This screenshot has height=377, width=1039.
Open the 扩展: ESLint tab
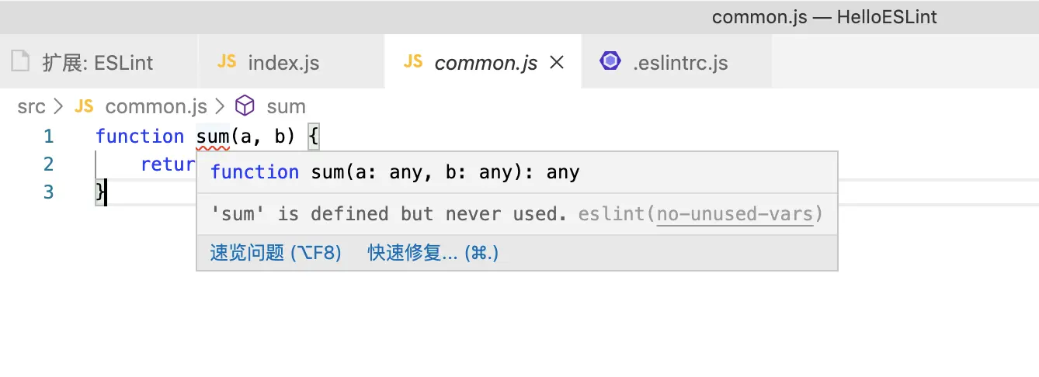point(97,63)
